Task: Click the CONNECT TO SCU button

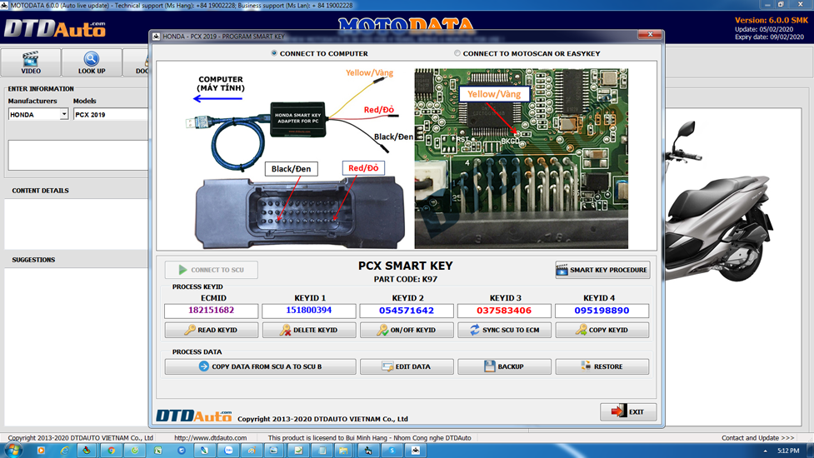Action: (x=212, y=270)
